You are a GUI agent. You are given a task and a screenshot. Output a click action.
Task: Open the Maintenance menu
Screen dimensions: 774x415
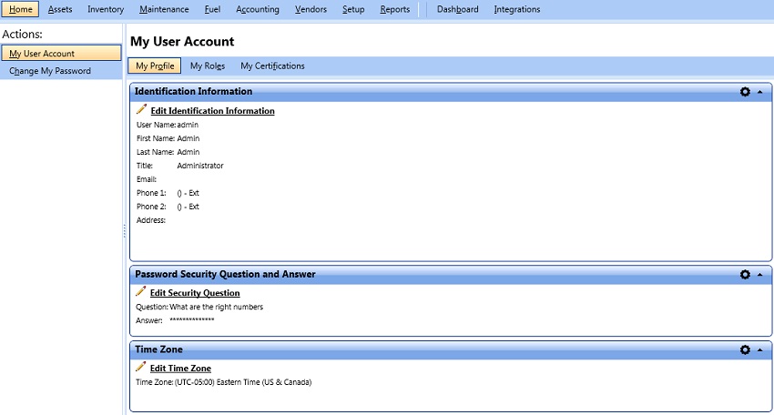(x=164, y=9)
